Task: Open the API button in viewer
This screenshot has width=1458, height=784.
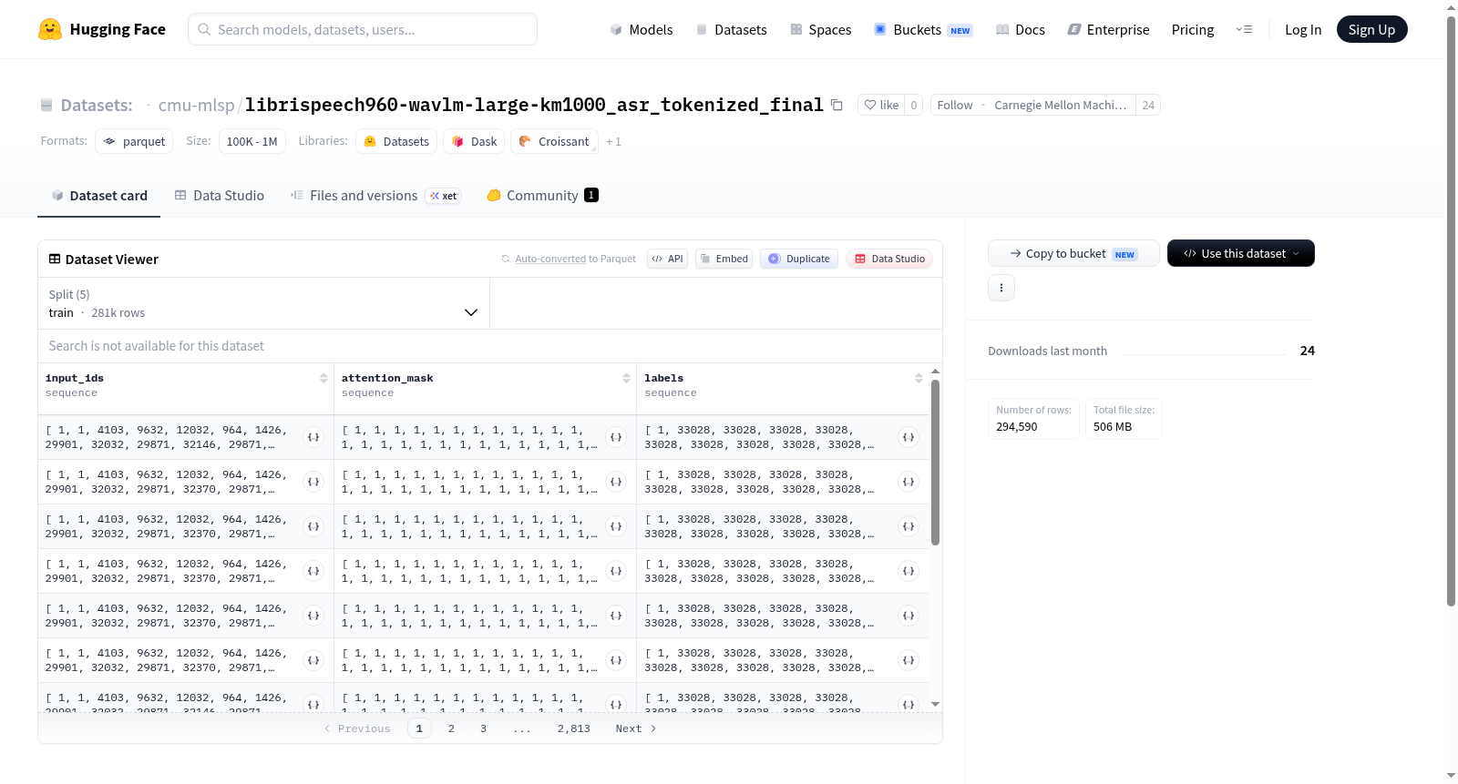Action: tap(667, 259)
